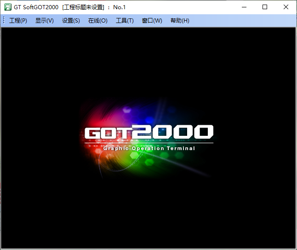297x250 pixels.
Task: Open the 工程(P) menu
Action: (18, 20)
